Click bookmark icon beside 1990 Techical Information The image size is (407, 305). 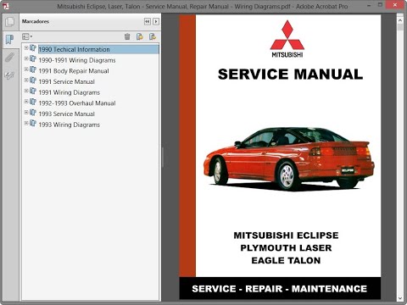[33, 48]
